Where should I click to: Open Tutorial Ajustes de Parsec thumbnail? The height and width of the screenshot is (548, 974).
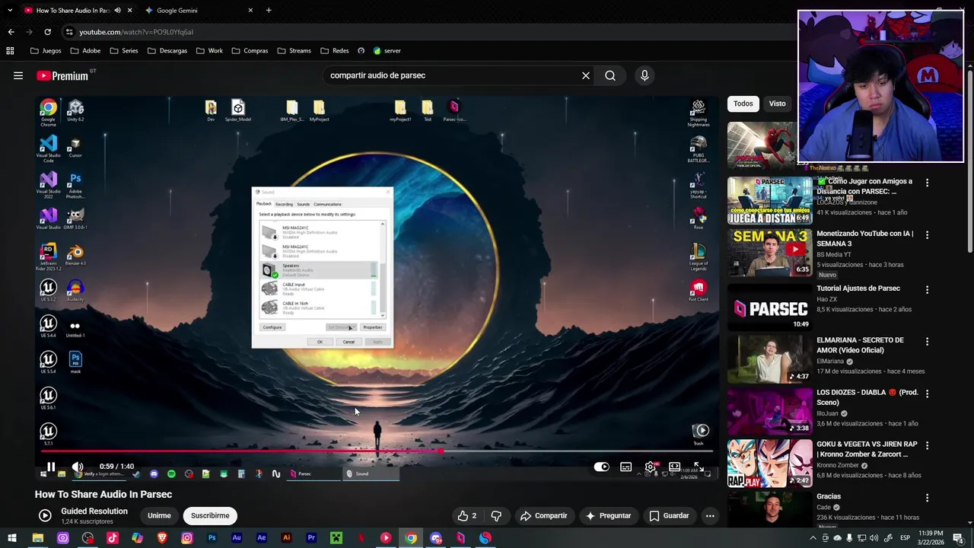click(x=770, y=307)
